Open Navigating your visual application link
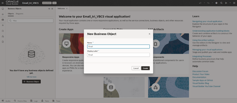The width and height of the screenshot is (237, 103). point(207,21)
